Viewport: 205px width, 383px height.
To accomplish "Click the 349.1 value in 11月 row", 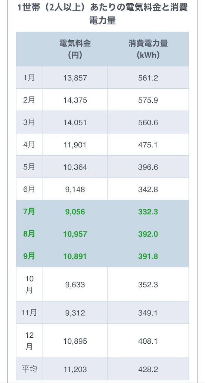I will [148, 313].
